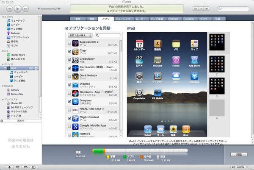Open the sort-by-name dropdown in app list
Image resolution: width=254 pixels, height=170 pixels.
(80, 35)
